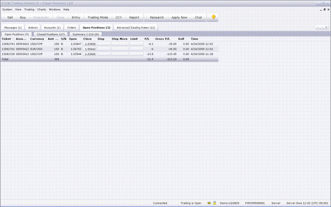Viewport: 331px width, 207px height.
Task: Click the Apply Now button
Action: 179,17
